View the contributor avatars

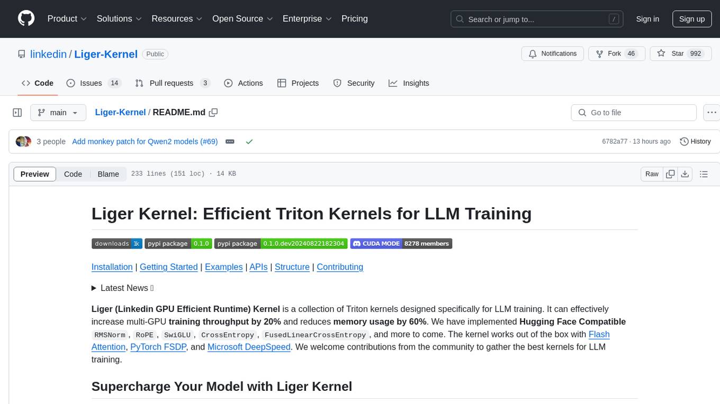click(23, 142)
